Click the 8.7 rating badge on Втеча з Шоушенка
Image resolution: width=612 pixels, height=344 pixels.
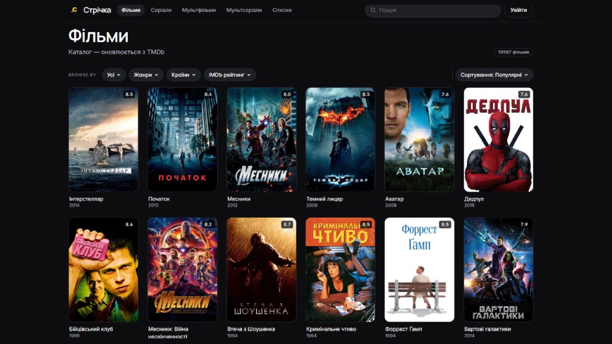coord(287,225)
